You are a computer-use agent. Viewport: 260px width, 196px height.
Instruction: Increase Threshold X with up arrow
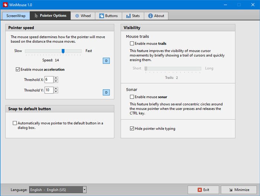coord(56,78)
